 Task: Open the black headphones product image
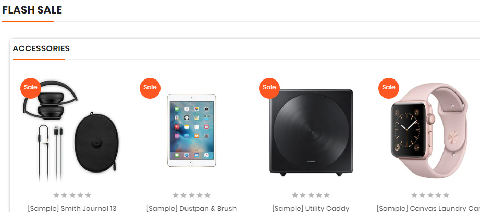[72, 131]
